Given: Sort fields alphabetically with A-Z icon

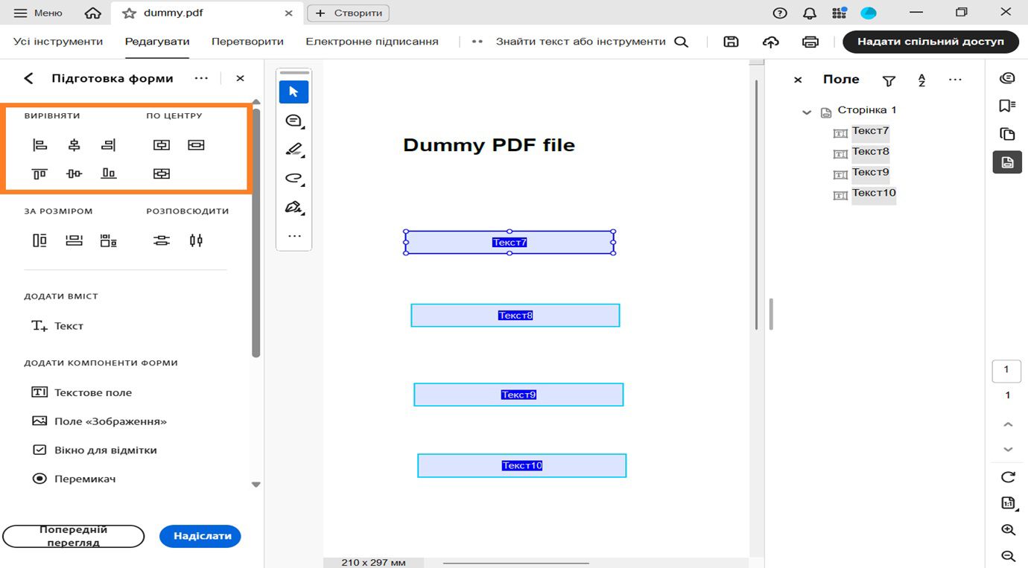Looking at the screenshot, I should pos(922,80).
